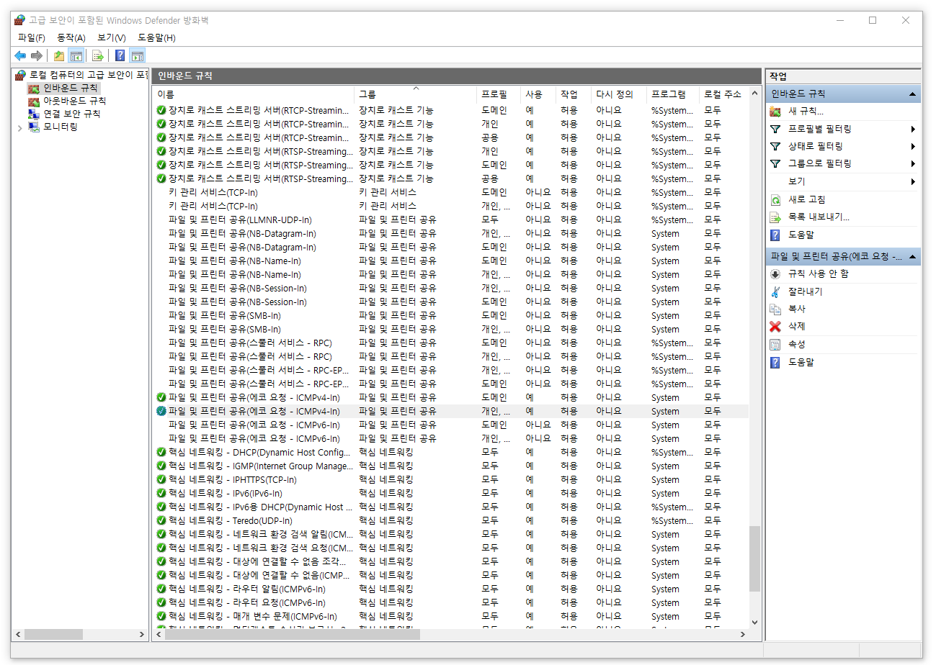Sort by the 프로그램 column header
The image size is (936, 665).
[x=673, y=94]
